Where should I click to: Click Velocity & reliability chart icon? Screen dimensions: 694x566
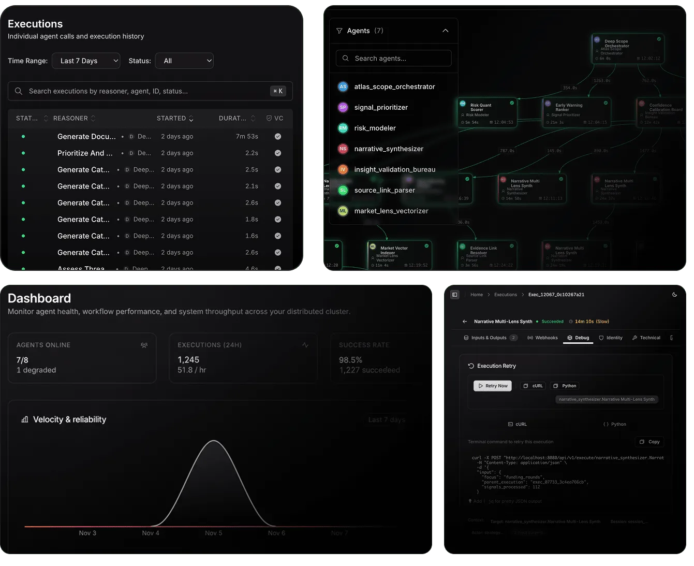pos(25,419)
